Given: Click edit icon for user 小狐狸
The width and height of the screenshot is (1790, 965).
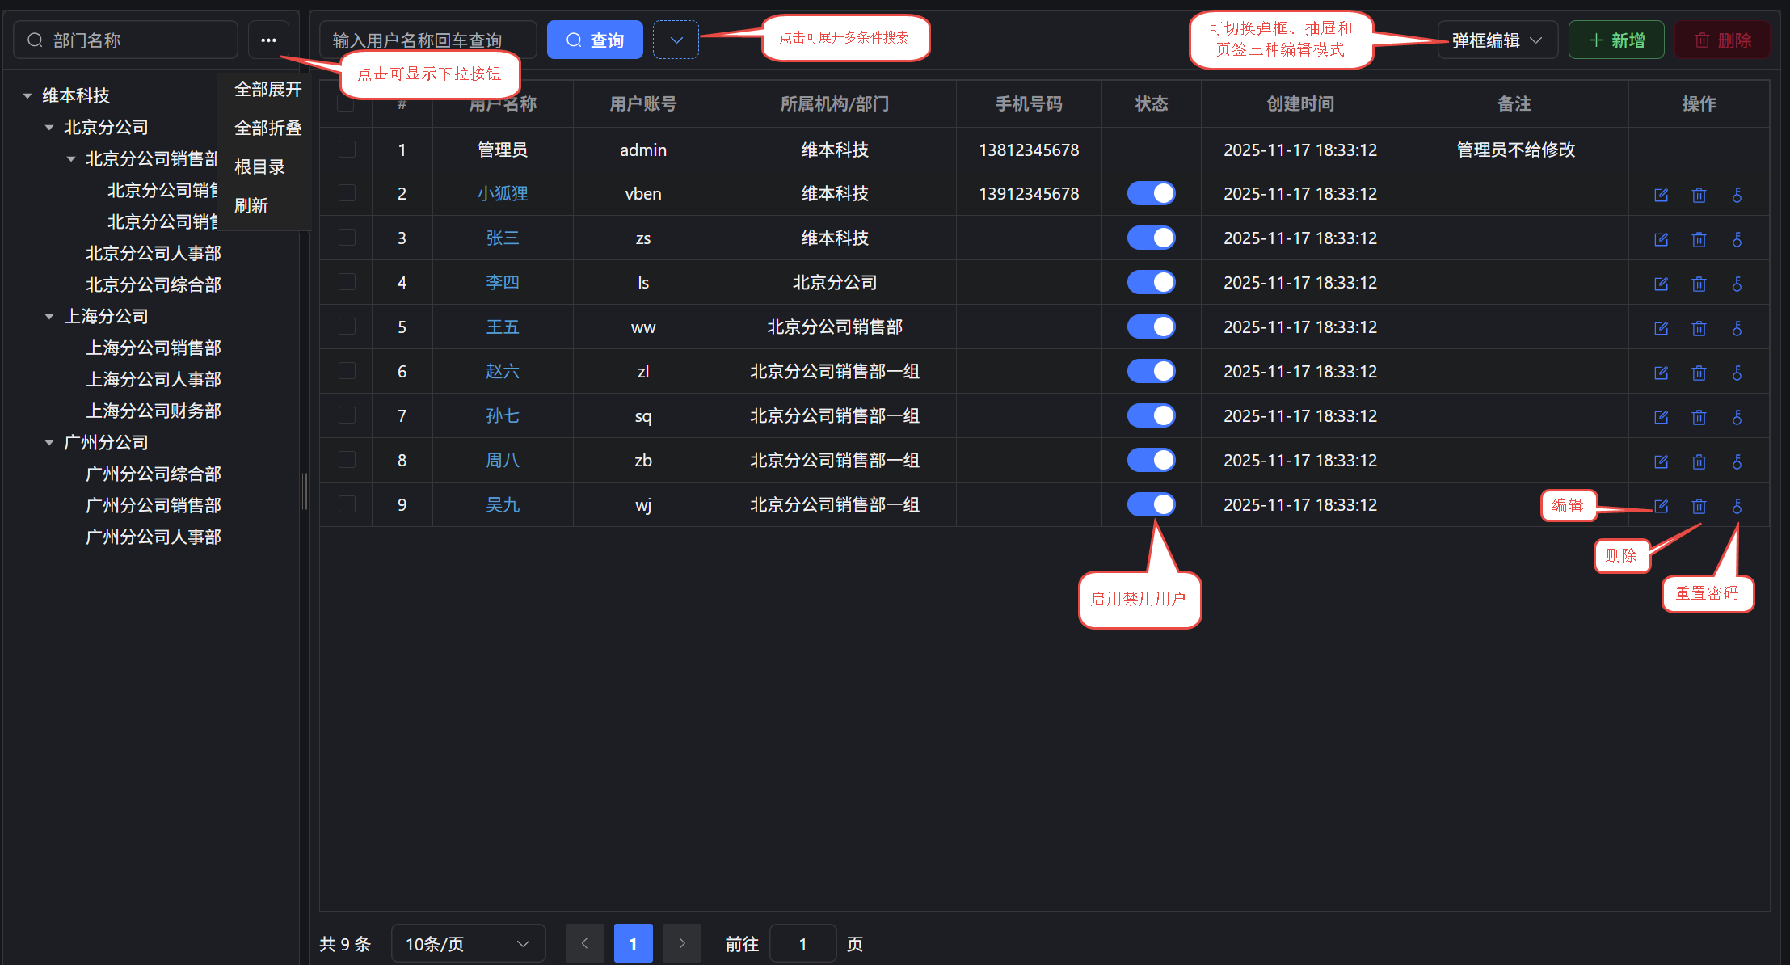Looking at the screenshot, I should coord(1661,195).
